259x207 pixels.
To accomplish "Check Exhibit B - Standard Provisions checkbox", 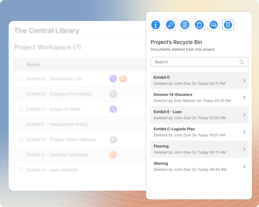I will (x=21, y=94).
